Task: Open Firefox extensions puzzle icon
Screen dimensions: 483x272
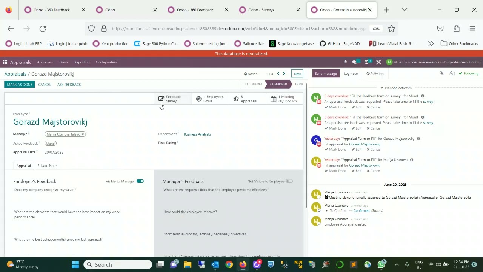Action: [x=457, y=29]
